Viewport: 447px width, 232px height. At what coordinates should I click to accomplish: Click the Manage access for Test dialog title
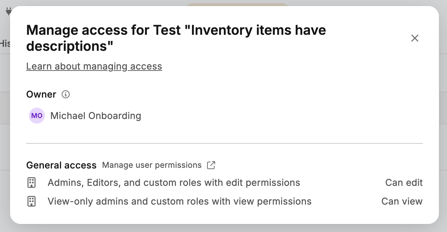click(176, 38)
